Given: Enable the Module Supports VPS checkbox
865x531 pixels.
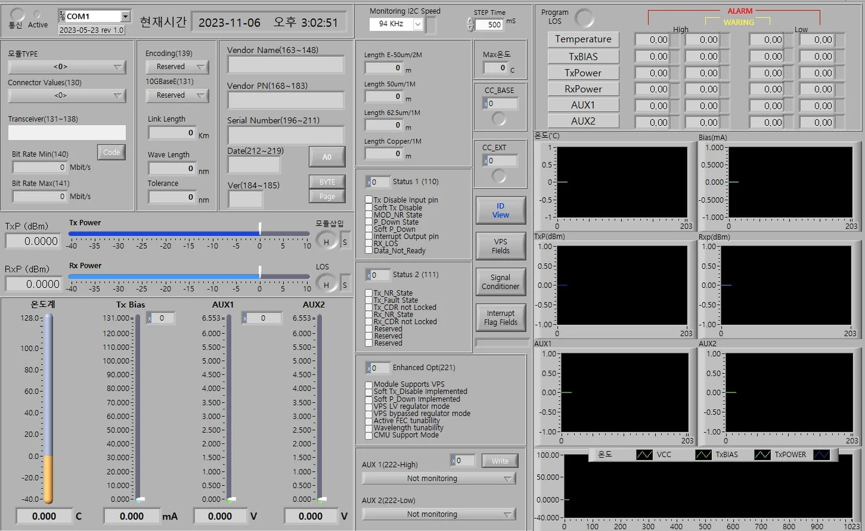Looking at the screenshot, I should tap(369, 384).
